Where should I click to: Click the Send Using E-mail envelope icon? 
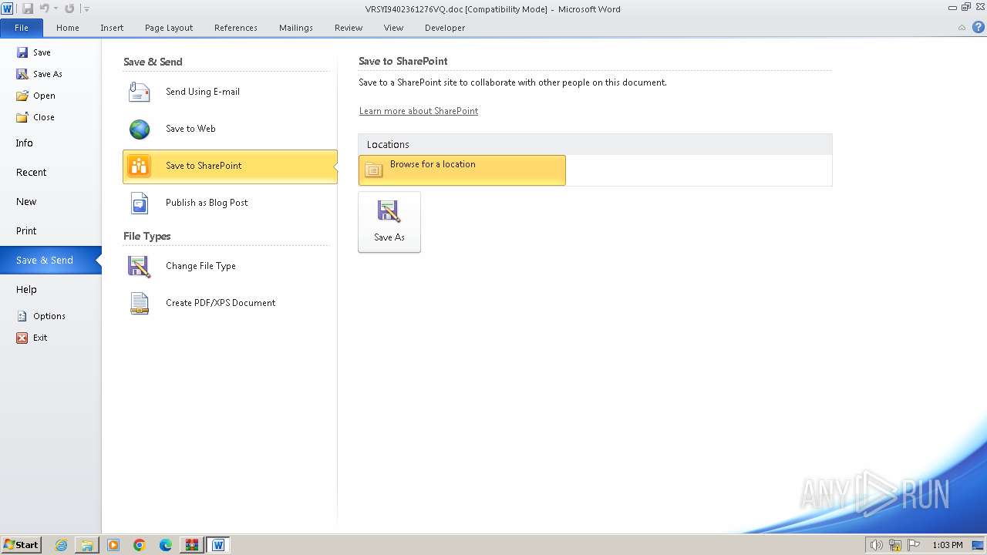(x=140, y=92)
